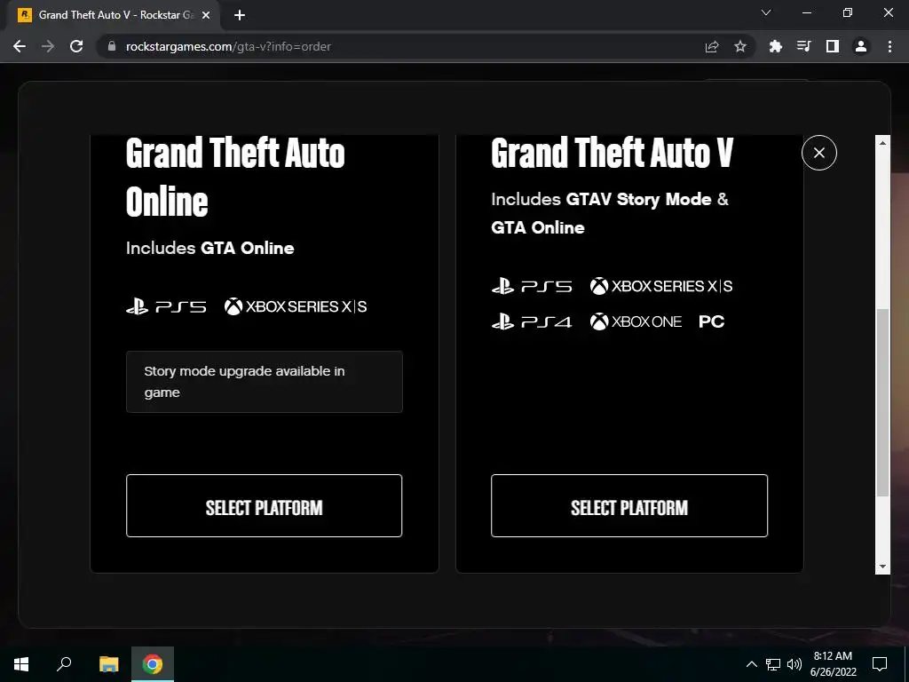Viewport: 909px width, 682px height.
Task: Close the Grand Theft Auto V tab
Action: 205,15
